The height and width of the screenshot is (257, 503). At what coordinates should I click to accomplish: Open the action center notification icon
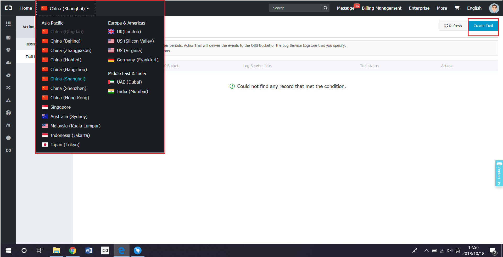pos(493,251)
